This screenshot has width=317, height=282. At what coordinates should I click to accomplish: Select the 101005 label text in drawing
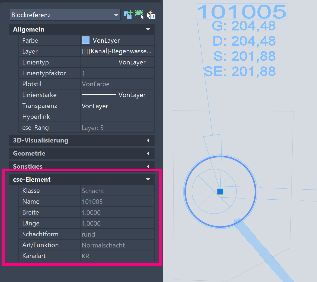tap(242, 12)
